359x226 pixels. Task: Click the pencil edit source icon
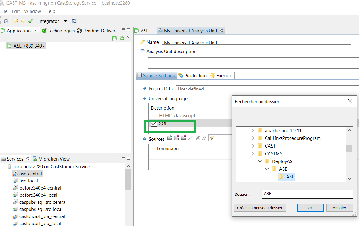coord(191,138)
